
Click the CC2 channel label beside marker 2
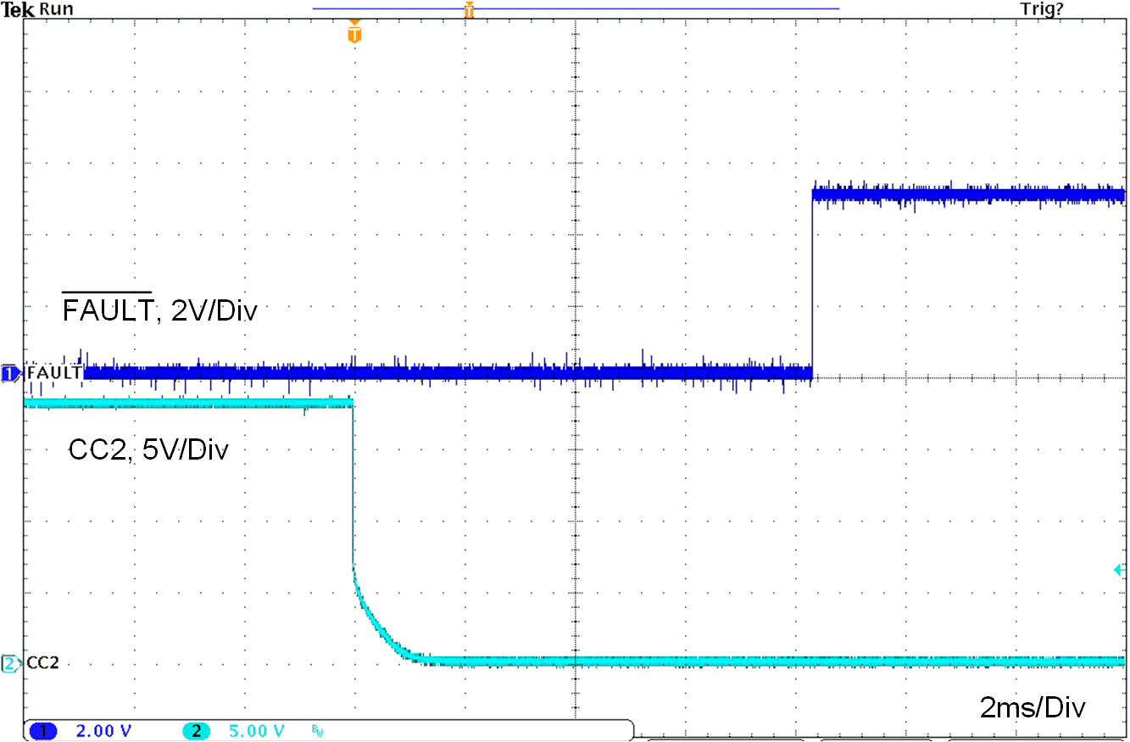(x=43, y=663)
